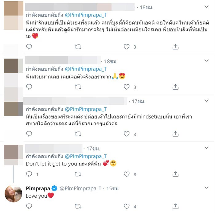Retweet the tweet mentioning mindset
Viewport: 215px width, 213px height.
tap(78, 134)
